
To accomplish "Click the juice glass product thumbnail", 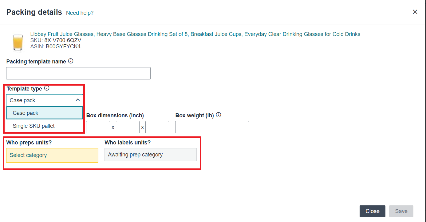I will click(x=18, y=42).
